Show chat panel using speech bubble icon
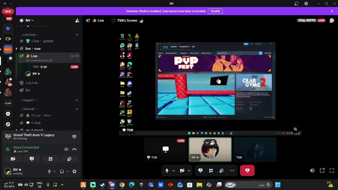Image resolution: width=338 pixels, height=190 pixels. click(332, 21)
